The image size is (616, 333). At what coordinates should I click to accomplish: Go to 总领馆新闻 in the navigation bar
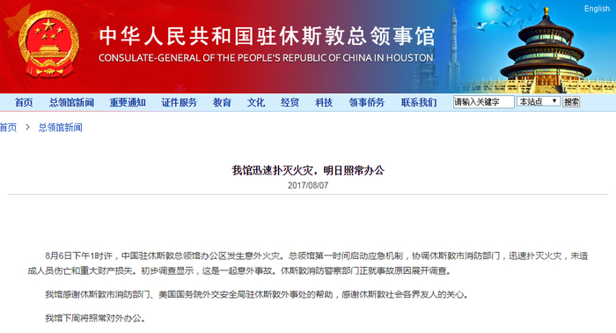click(71, 102)
